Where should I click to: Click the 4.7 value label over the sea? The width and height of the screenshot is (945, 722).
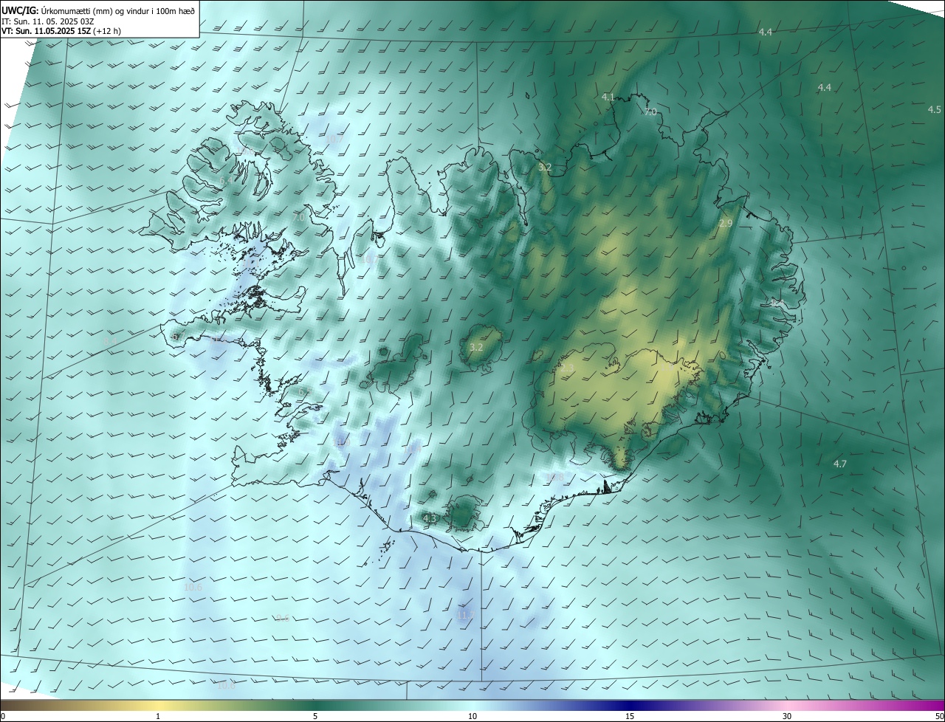click(x=839, y=464)
